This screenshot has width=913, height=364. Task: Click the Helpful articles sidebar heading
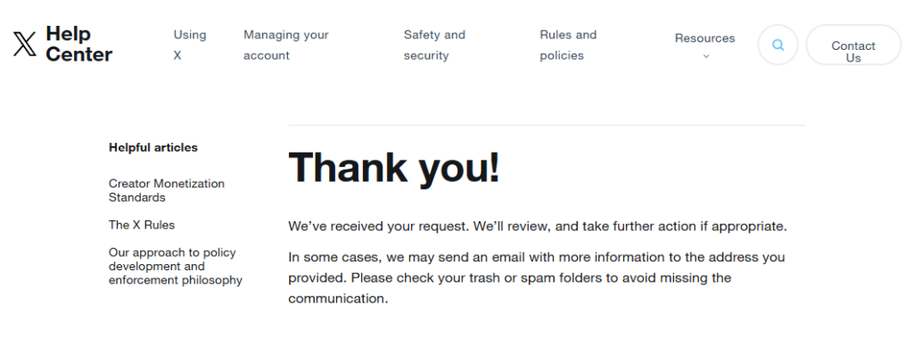(x=153, y=147)
